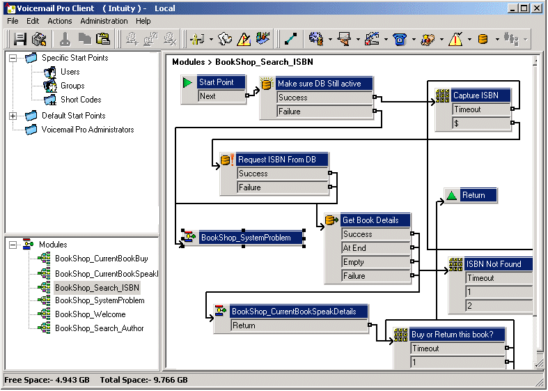Click the yellow Database actions cylinder icon

(483, 39)
